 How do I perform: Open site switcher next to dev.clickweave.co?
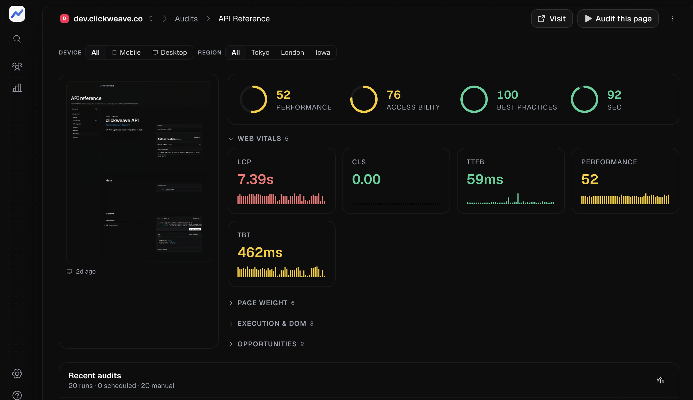(x=151, y=19)
